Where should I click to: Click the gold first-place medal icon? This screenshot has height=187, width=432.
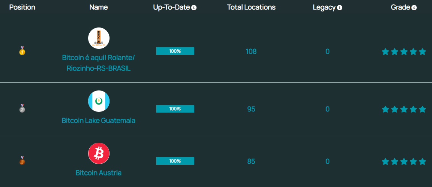[x=22, y=51]
